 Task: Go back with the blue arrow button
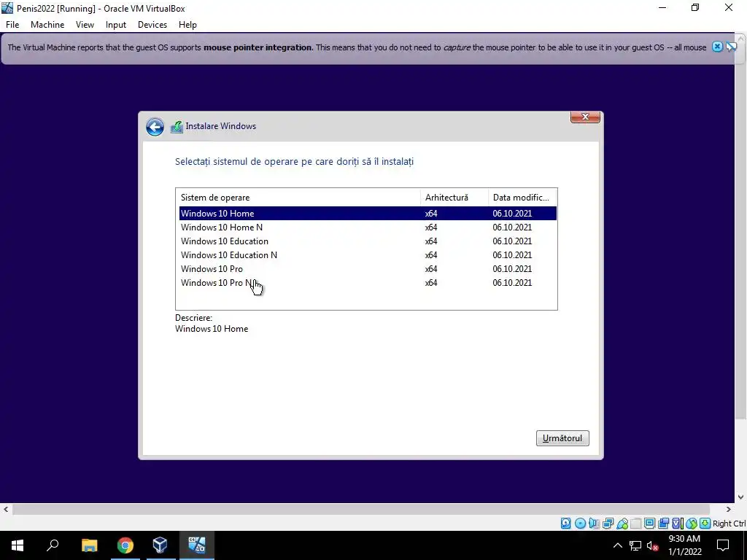pos(155,127)
